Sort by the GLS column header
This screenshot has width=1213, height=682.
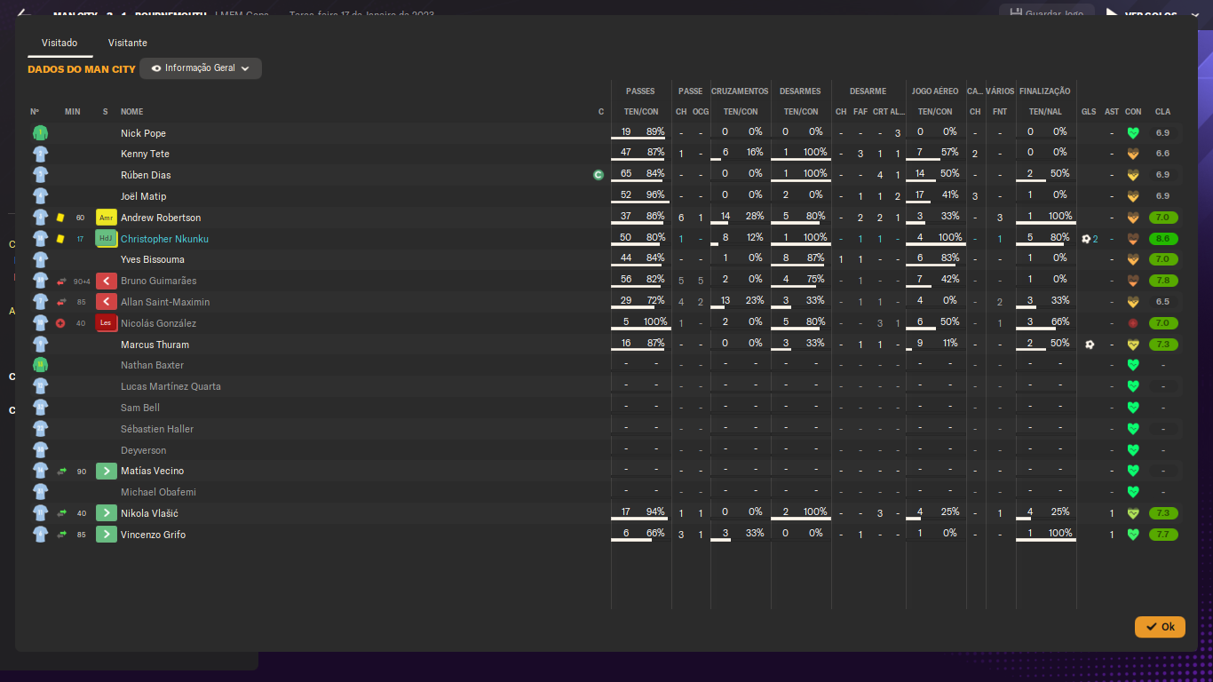[x=1089, y=112]
